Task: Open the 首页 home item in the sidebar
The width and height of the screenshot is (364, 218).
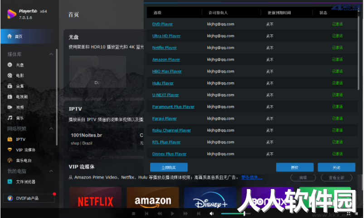Action: [x=28, y=36]
